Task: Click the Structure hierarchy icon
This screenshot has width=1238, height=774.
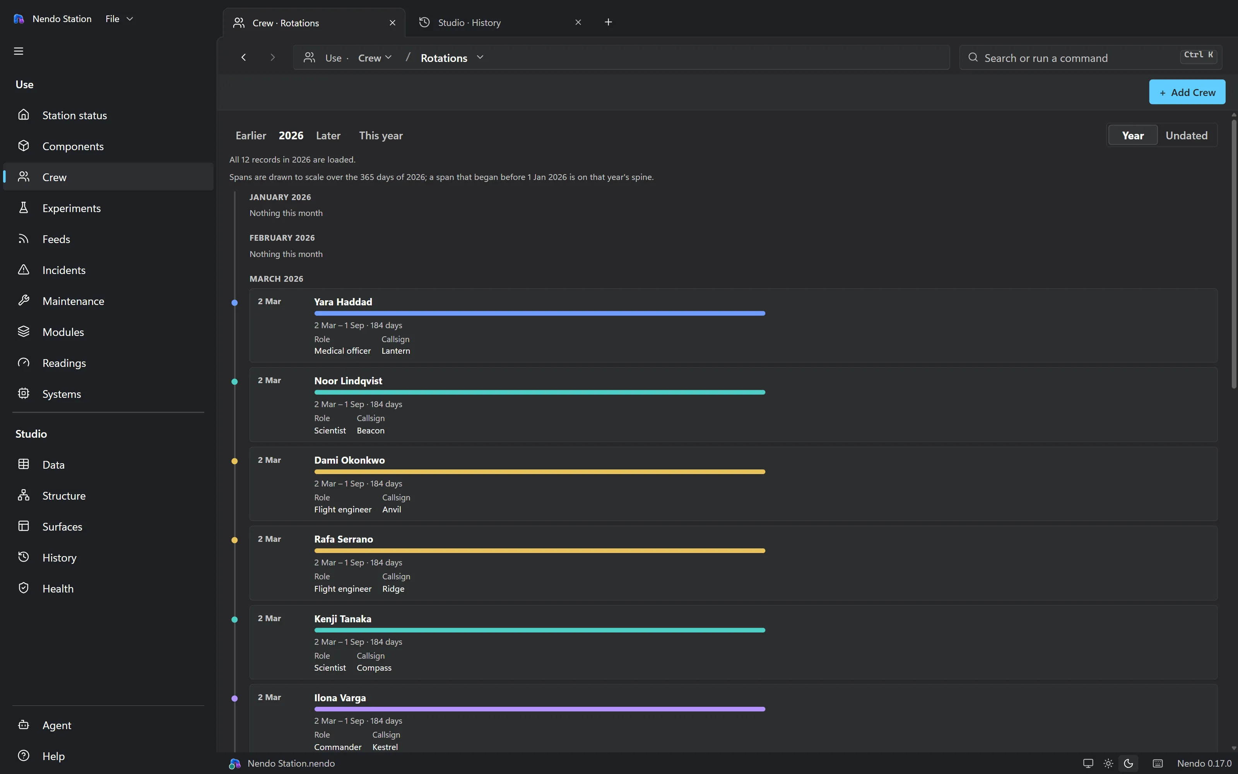Action: (x=24, y=495)
